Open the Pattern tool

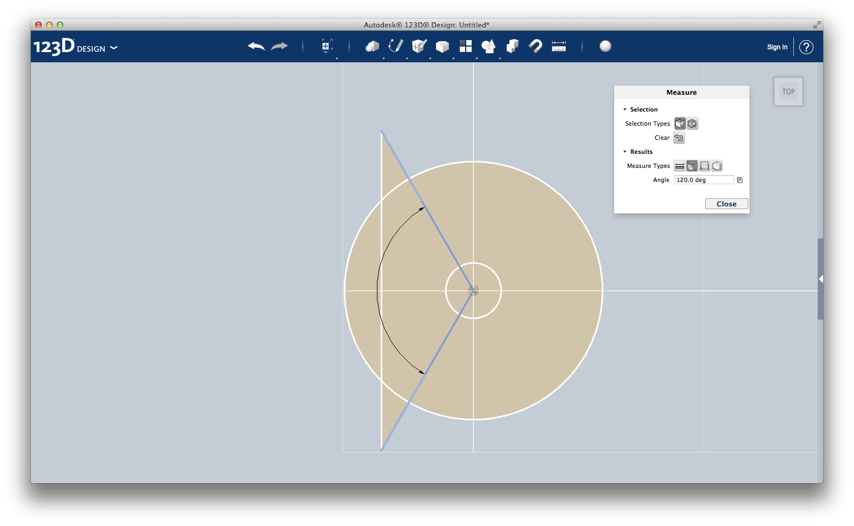[x=466, y=47]
